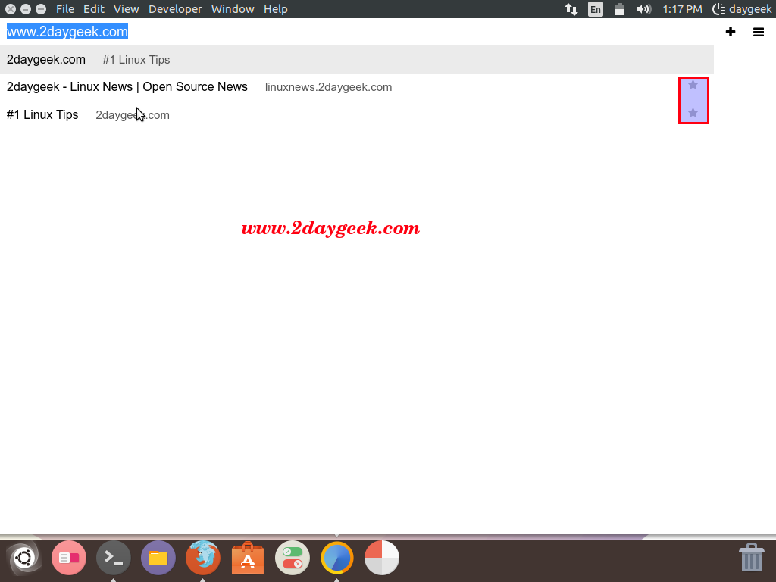The height and width of the screenshot is (582, 776).
Task: Open the Window menu
Action: pos(233,9)
